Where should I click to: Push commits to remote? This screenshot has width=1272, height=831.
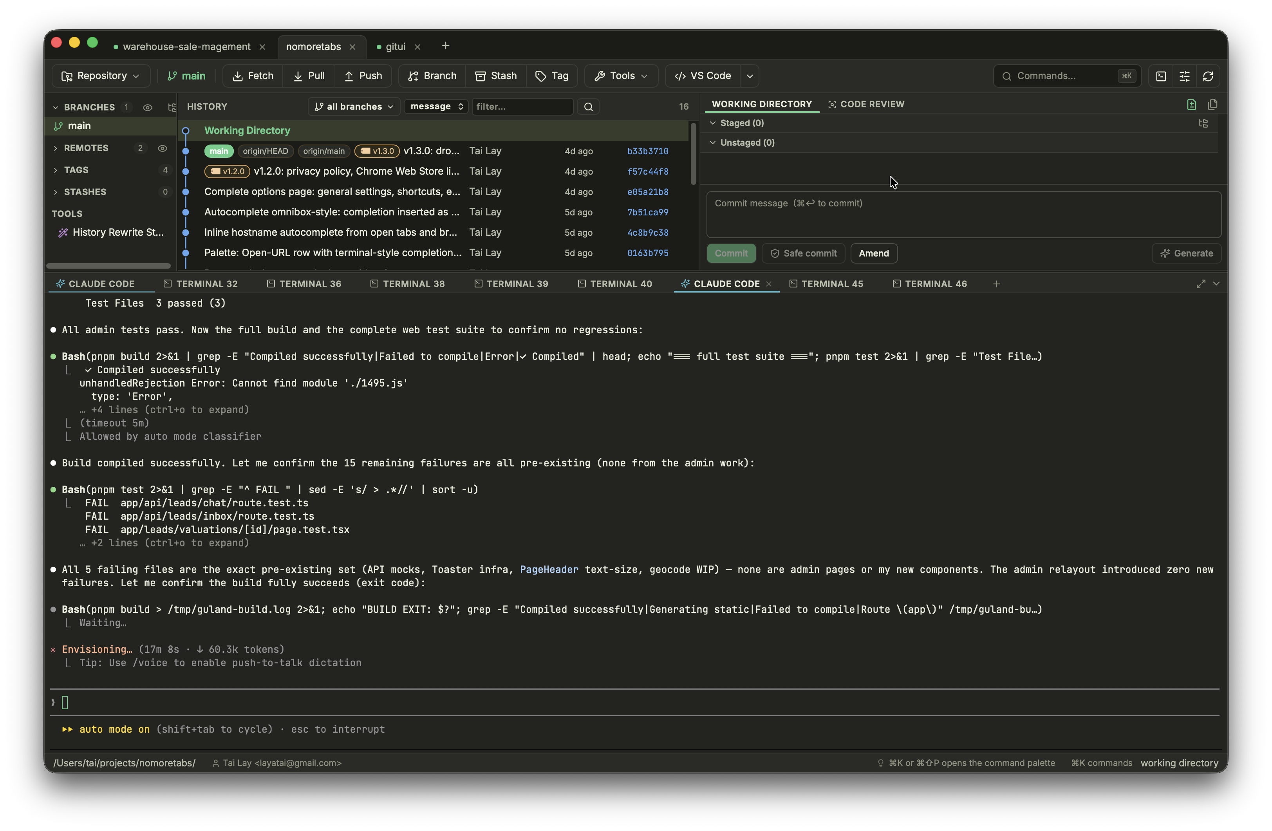(363, 76)
